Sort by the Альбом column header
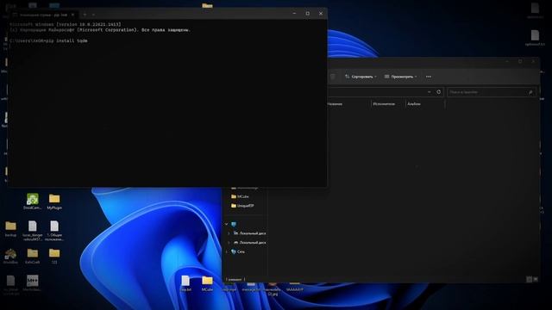 coord(414,103)
